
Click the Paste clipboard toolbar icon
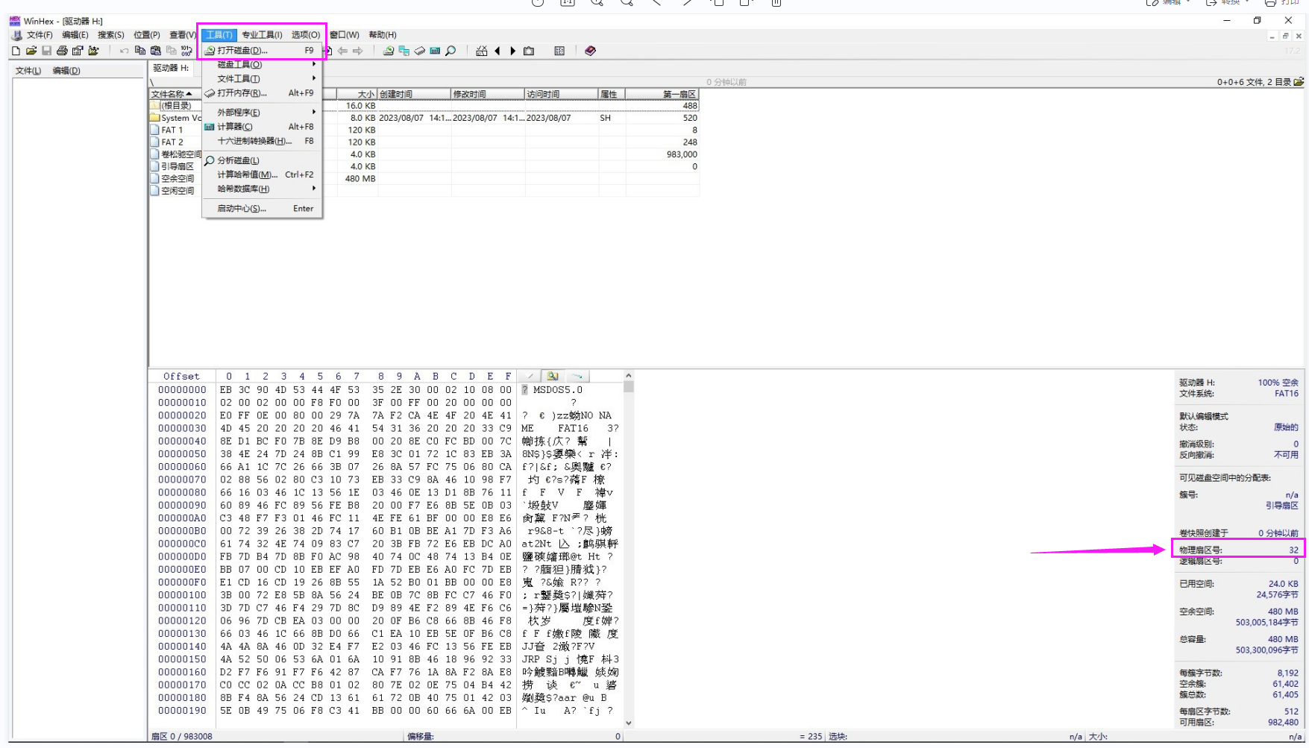click(155, 51)
